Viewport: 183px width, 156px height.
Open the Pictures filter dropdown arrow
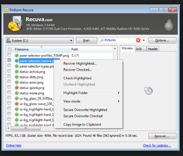pos(144,40)
